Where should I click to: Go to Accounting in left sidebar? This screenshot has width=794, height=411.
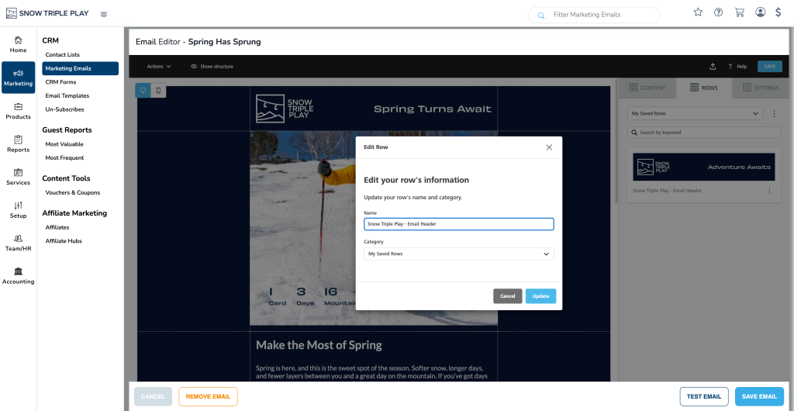[18, 275]
